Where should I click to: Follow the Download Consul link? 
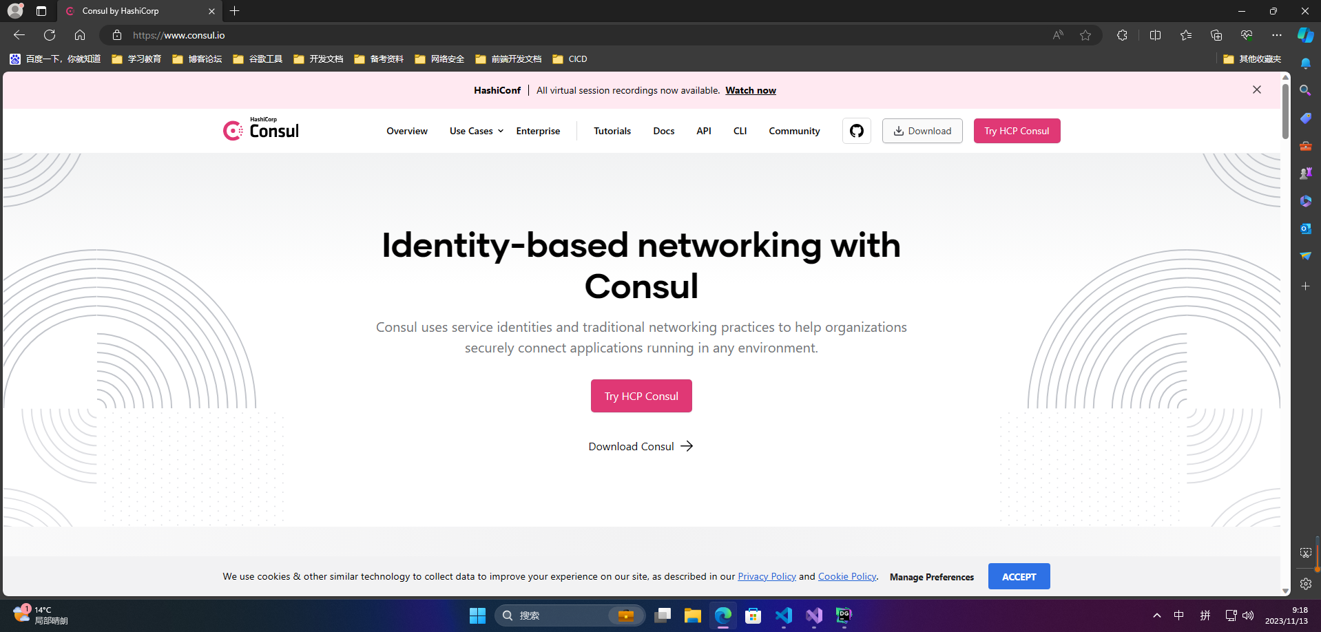click(641, 446)
